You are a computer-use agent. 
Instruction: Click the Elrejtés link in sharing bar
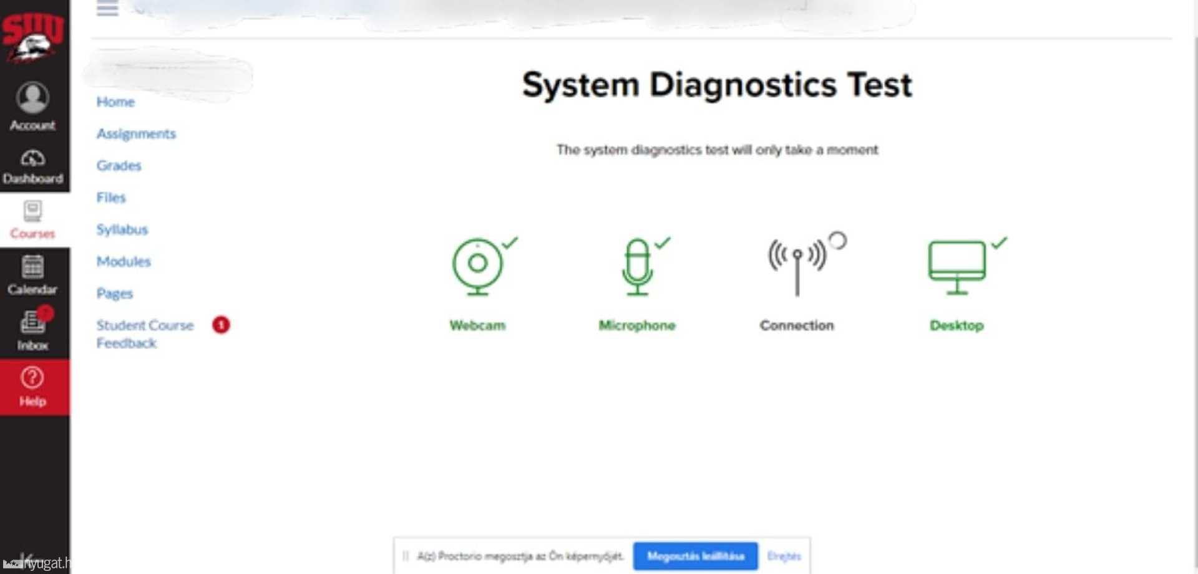pyautogui.click(x=784, y=556)
